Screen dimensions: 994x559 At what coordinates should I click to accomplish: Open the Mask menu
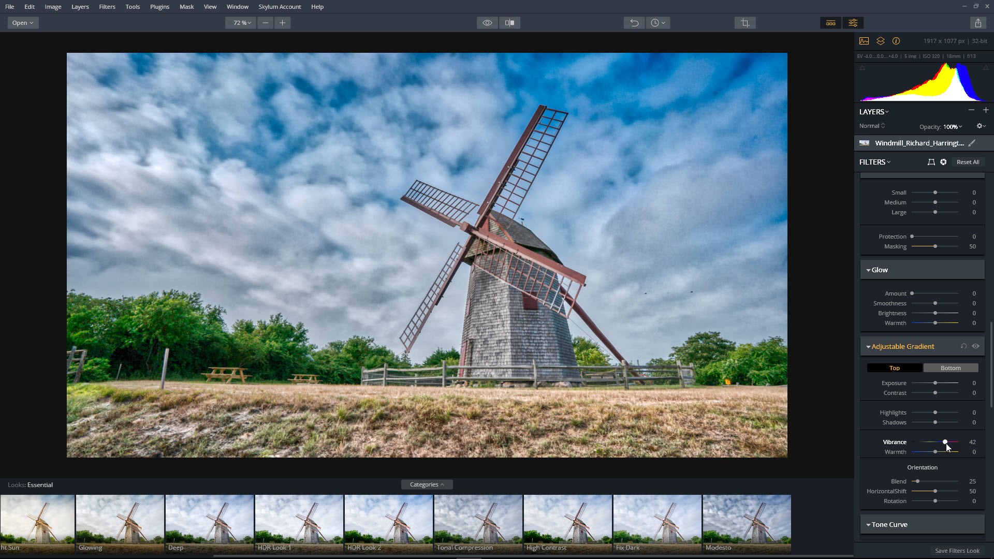click(186, 7)
